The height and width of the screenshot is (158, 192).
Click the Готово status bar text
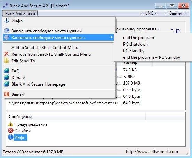coord(33,152)
